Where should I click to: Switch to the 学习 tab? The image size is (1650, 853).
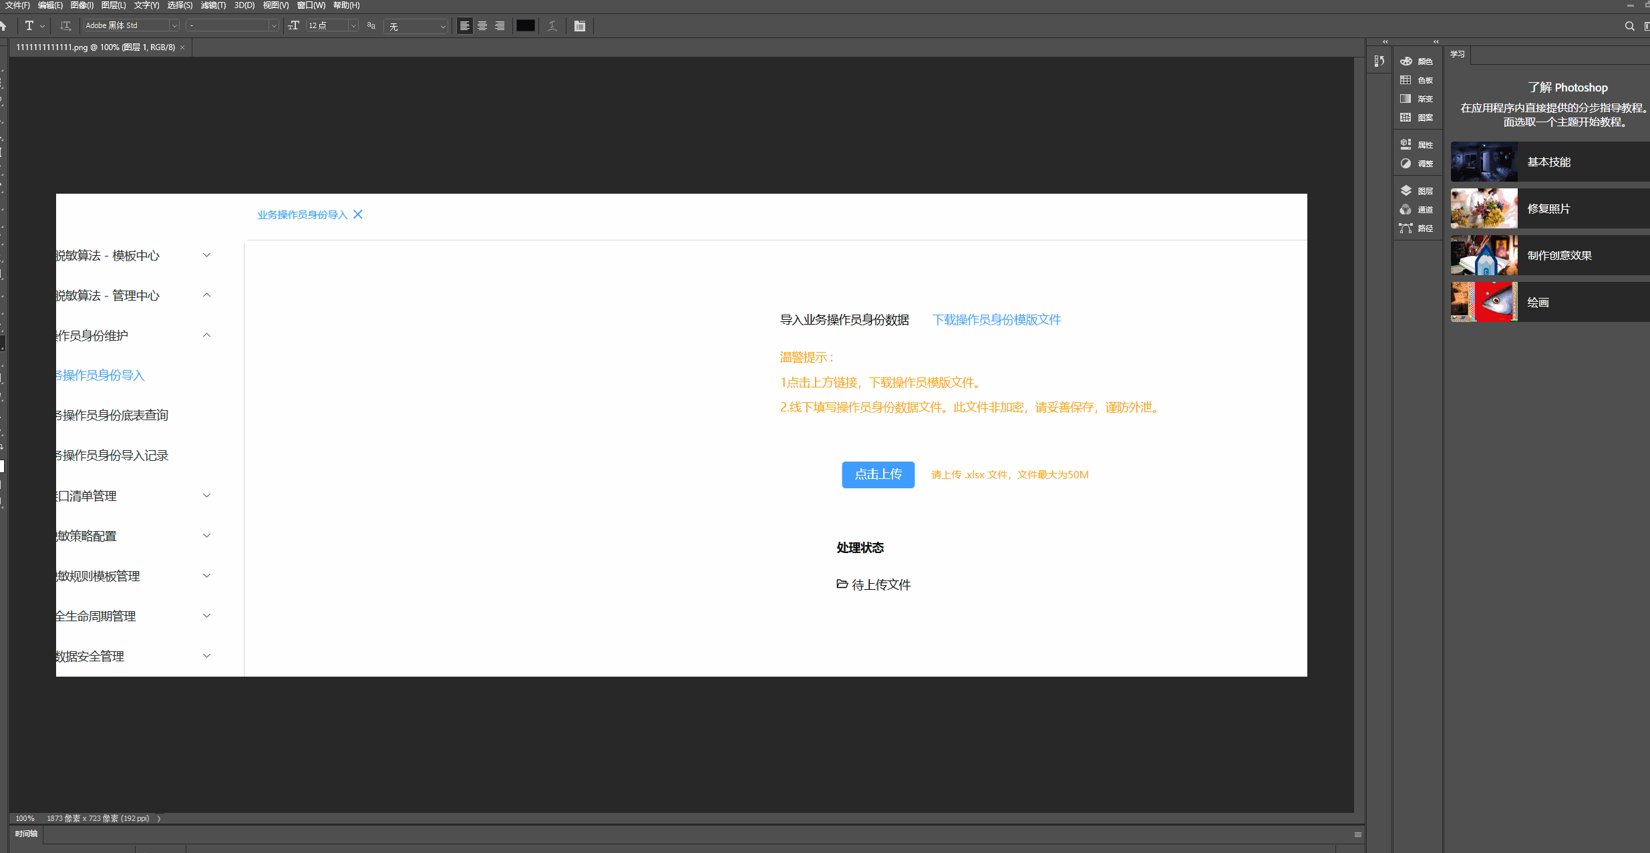[1458, 54]
